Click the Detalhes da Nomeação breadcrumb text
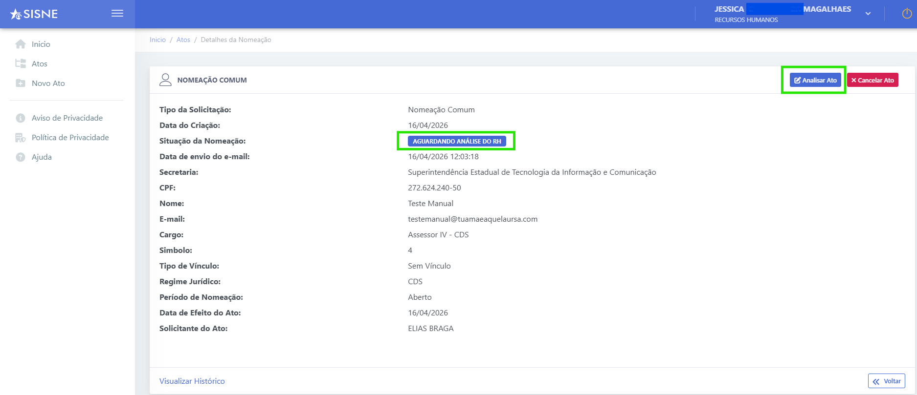Viewport: 917px width, 395px height. (x=236, y=40)
